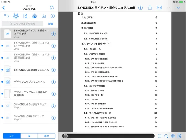This screenshot has width=186, height=140.
Task: Show info for デザインテンプレート機能のご説明動画
Action: click(53, 94)
